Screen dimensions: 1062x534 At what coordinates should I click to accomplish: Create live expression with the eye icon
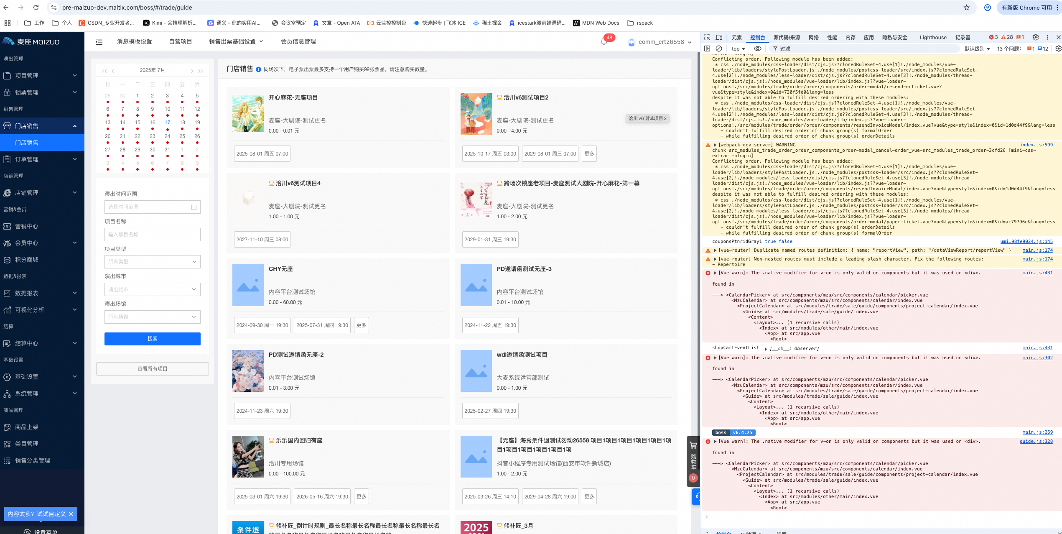(x=757, y=49)
